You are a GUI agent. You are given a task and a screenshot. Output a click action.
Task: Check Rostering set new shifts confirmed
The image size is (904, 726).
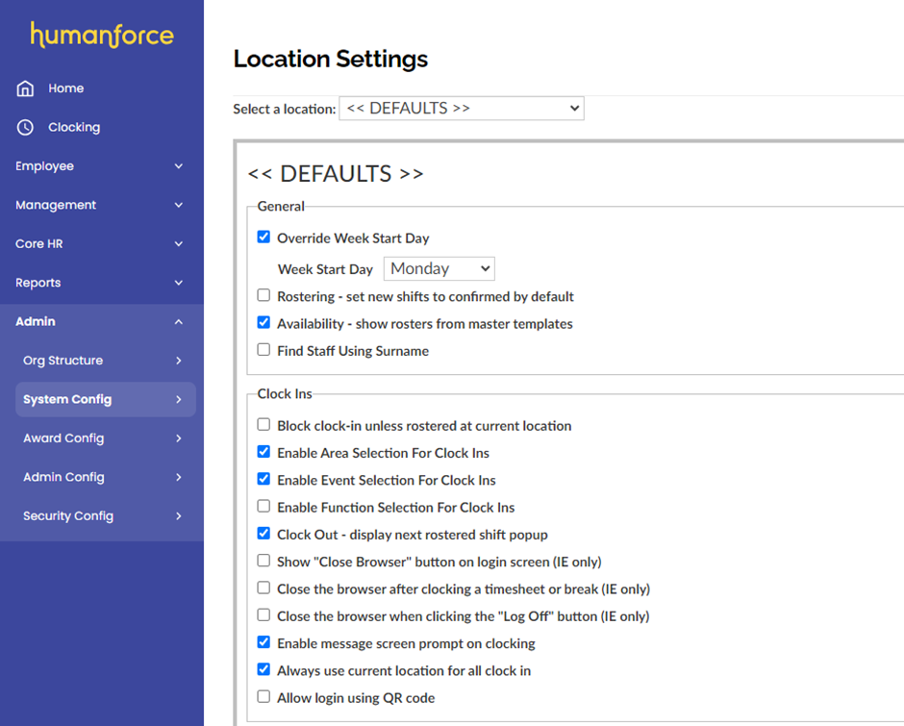point(264,295)
